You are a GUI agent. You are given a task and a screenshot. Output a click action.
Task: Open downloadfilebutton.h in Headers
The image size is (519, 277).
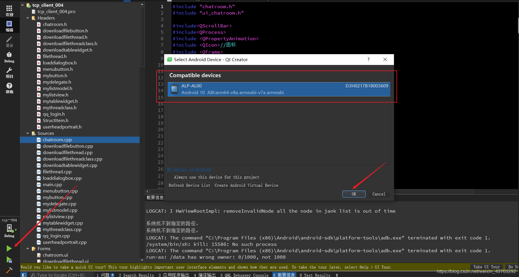coord(65,31)
